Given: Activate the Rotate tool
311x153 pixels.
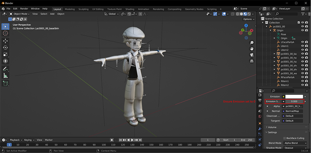Looking at the screenshot, I should (x=5, y=48).
